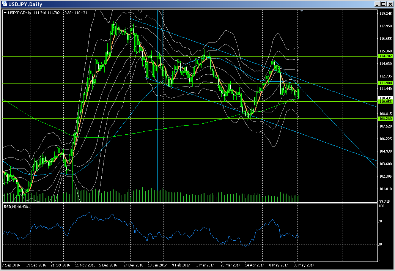
Task: Click the 30 May 2017 date label
Action: [305, 265]
